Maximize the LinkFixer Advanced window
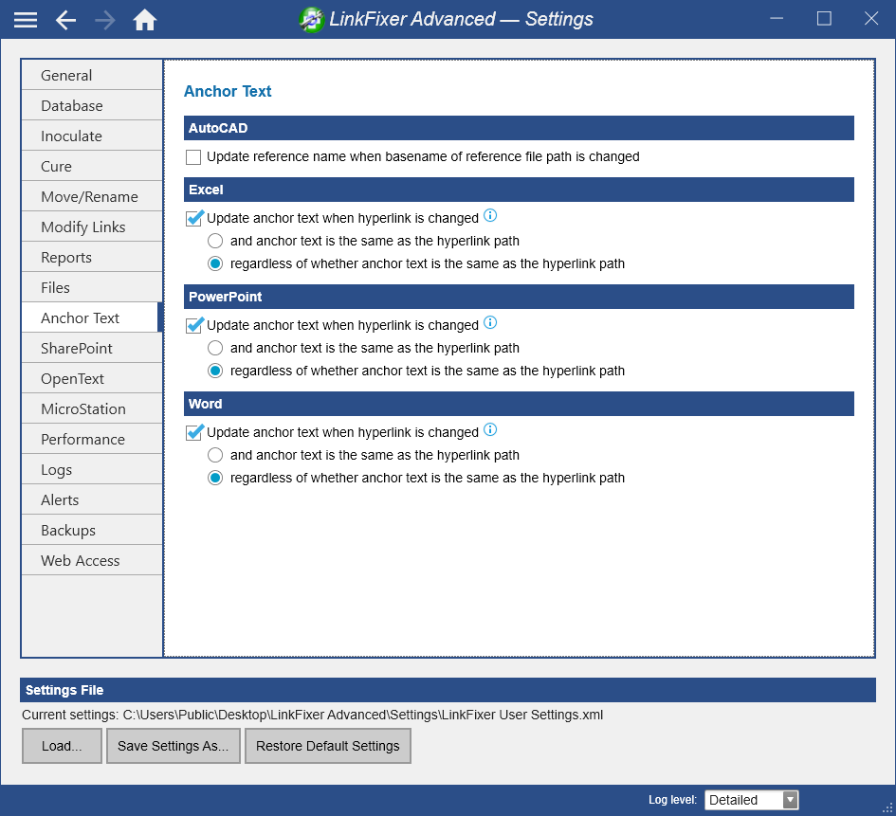Screen dimensions: 896x816 (x=824, y=19)
